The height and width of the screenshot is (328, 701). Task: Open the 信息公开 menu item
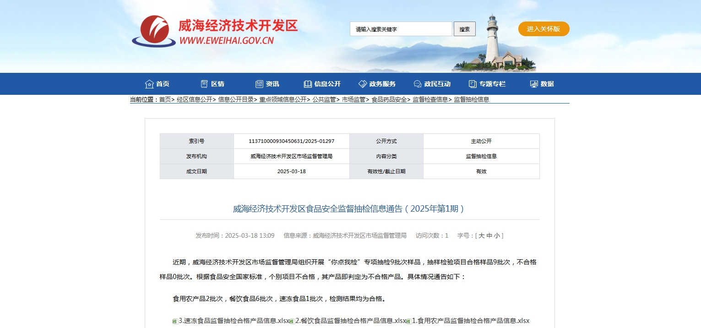pyautogui.click(x=327, y=84)
